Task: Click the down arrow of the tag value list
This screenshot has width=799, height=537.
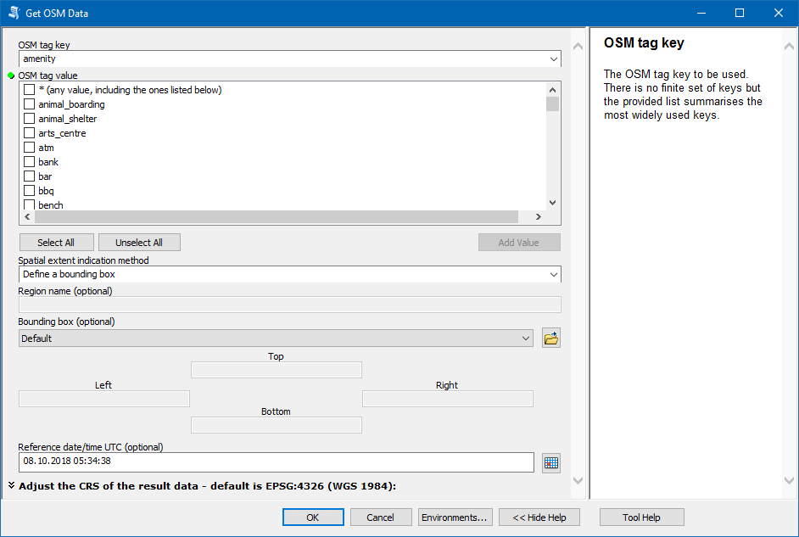Action: [552, 203]
